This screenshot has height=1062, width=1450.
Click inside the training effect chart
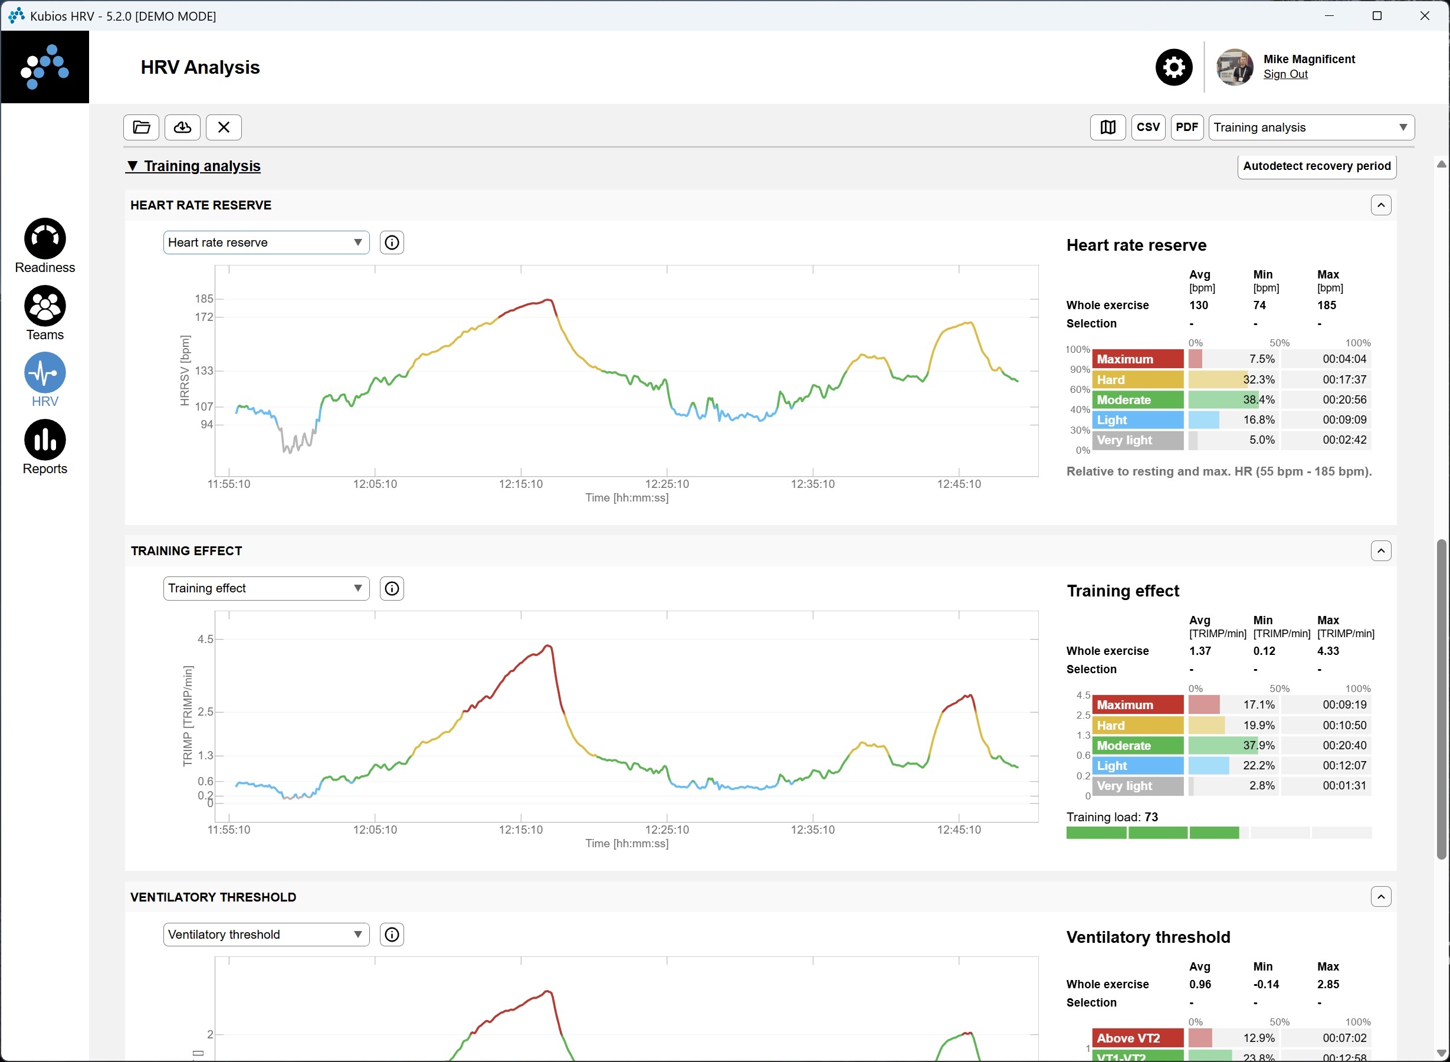(626, 716)
